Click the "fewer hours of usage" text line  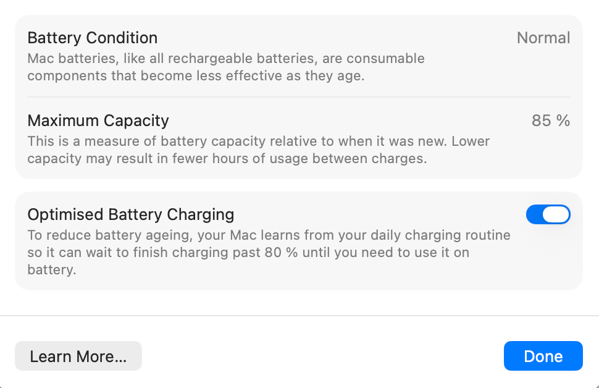[x=227, y=158]
